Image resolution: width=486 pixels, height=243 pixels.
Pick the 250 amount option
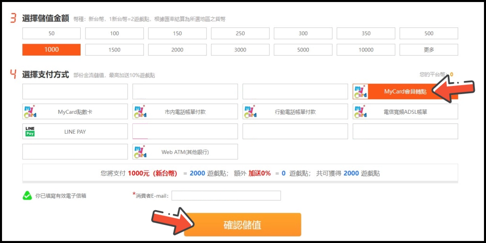point(240,33)
